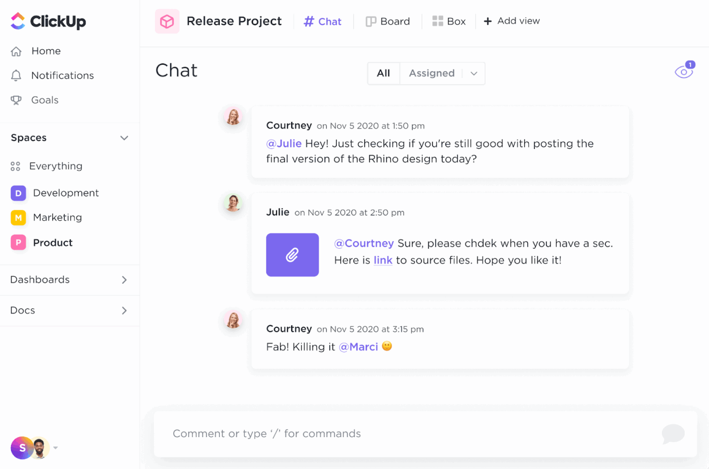Open the Home section
Screen dimensions: 709x469
pos(46,51)
